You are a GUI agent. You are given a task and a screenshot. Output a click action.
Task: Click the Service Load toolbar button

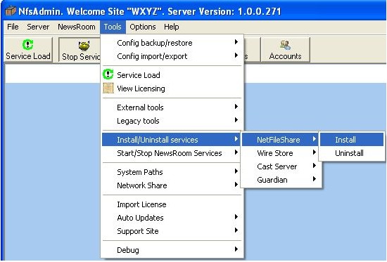click(x=28, y=50)
